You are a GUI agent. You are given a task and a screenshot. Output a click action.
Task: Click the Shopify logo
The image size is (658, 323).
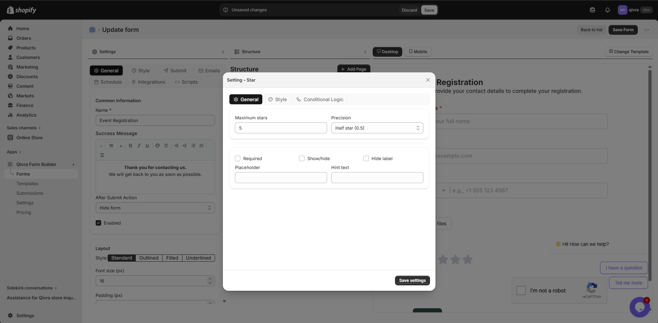tap(22, 10)
